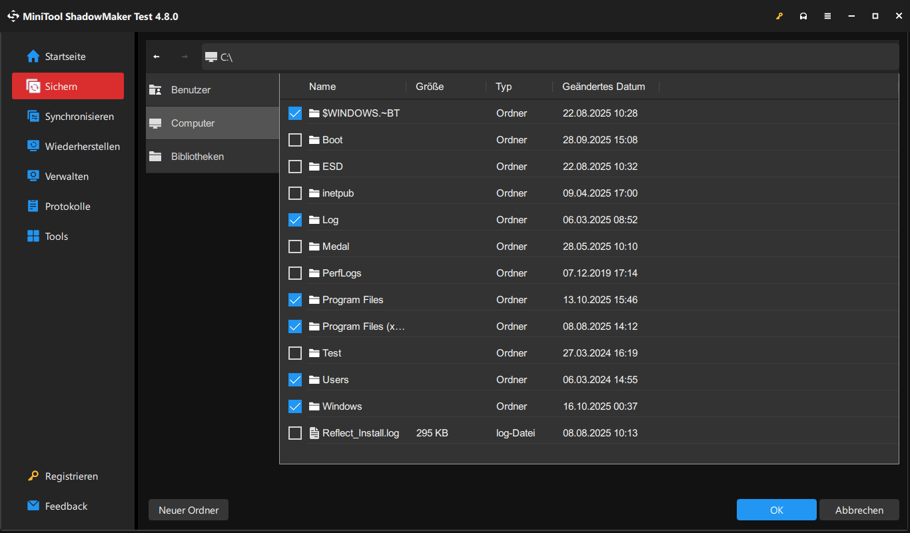Deselect the Users folder checkbox

pyautogui.click(x=295, y=380)
